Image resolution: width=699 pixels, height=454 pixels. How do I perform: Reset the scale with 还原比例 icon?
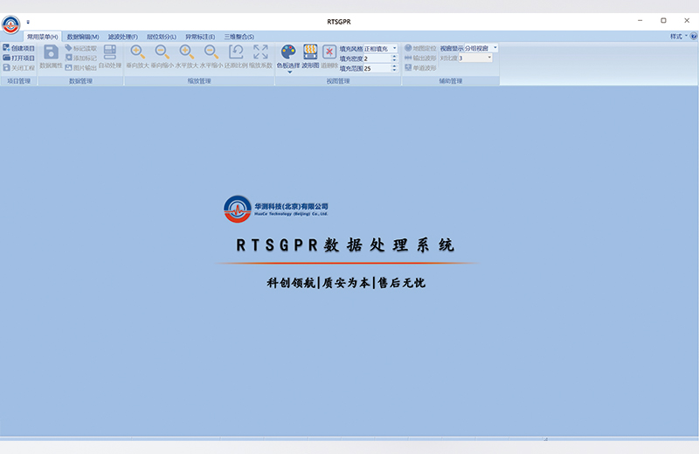pos(236,52)
